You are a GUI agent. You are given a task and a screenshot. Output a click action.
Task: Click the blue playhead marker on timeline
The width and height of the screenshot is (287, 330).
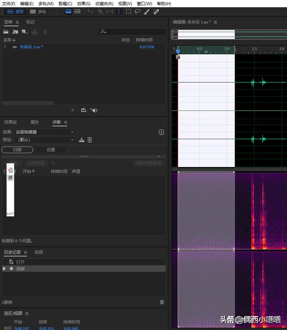click(178, 51)
